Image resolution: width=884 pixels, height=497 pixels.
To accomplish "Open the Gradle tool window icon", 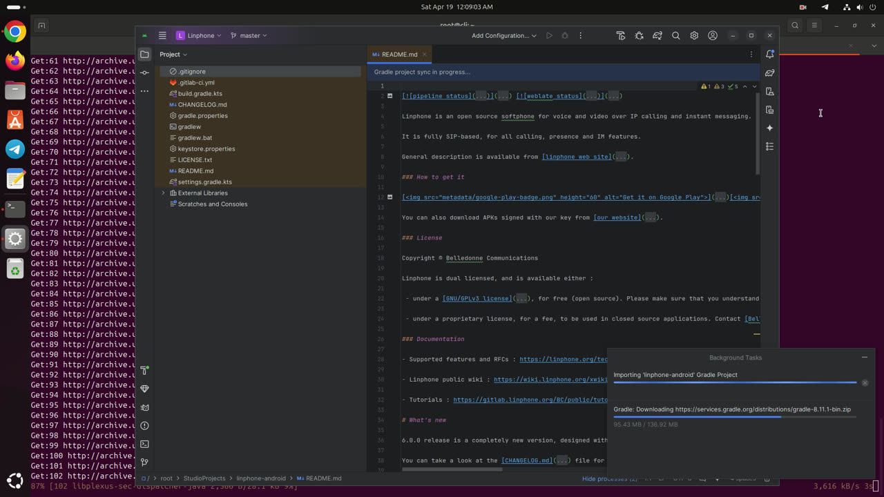I will 769,72.
